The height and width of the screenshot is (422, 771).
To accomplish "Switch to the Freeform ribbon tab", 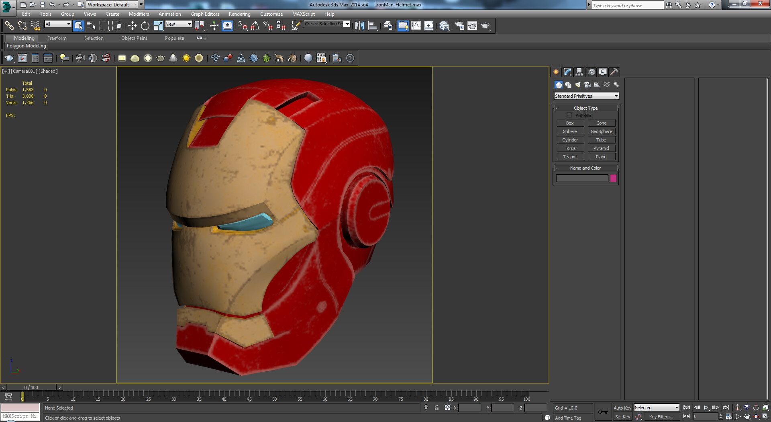I will click(x=57, y=38).
